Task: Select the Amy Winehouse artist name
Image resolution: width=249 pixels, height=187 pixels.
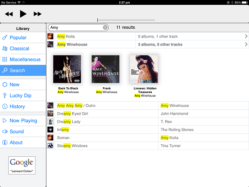Action: point(72,45)
